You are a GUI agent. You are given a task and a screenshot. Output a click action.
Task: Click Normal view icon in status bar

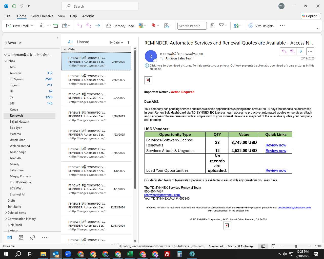263,246
